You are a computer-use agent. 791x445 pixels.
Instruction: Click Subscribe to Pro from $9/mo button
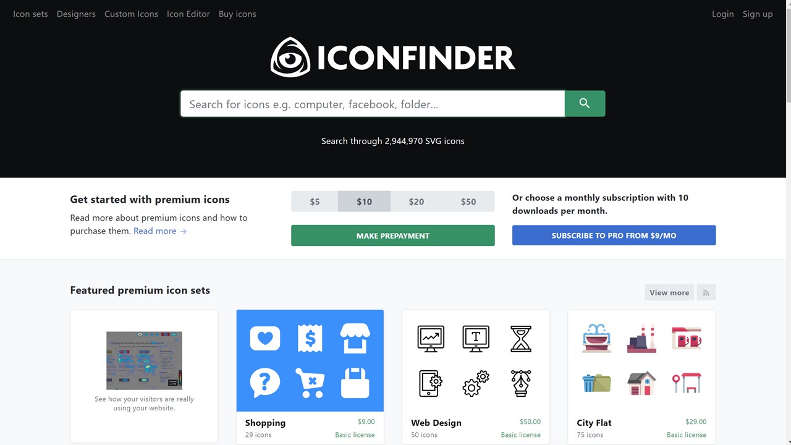pyautogui.click(x=614, y=235)
